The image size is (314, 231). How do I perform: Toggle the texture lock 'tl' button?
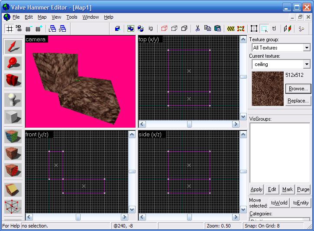pos(274,29)
